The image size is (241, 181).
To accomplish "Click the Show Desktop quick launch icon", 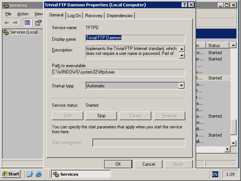I will (x=30, y=174).
